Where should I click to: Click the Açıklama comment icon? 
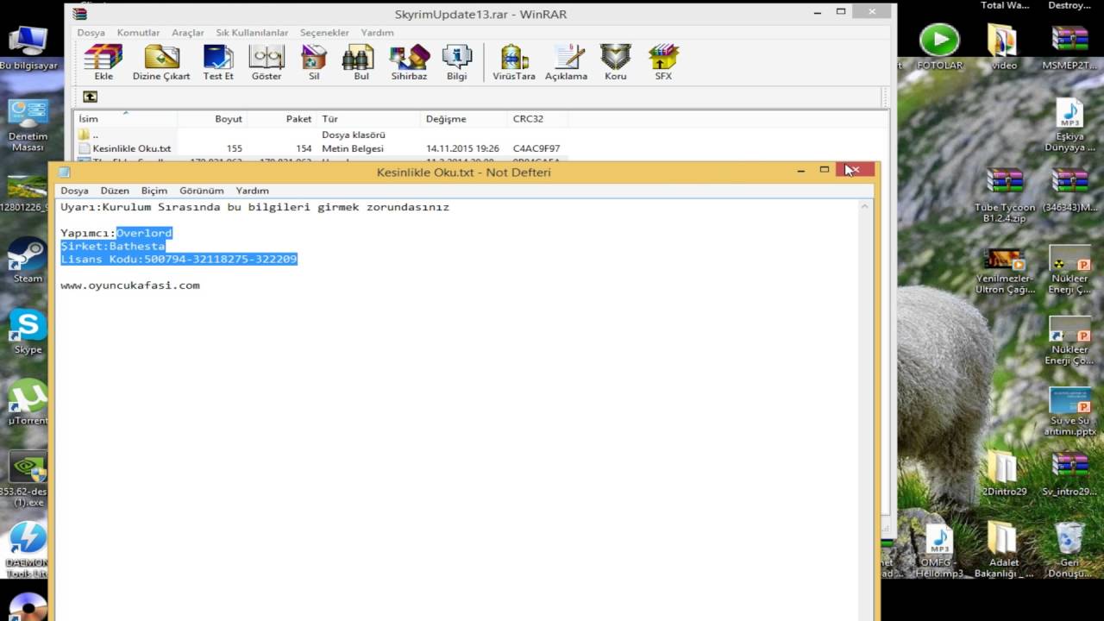(566, 62)
